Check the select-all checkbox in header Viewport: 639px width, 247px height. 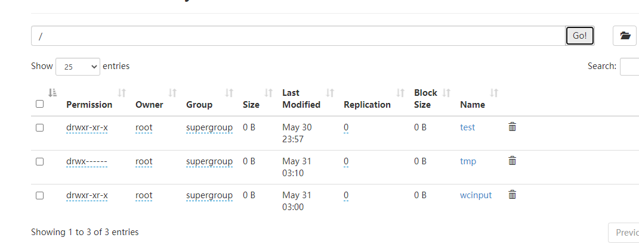pos(39,104)
